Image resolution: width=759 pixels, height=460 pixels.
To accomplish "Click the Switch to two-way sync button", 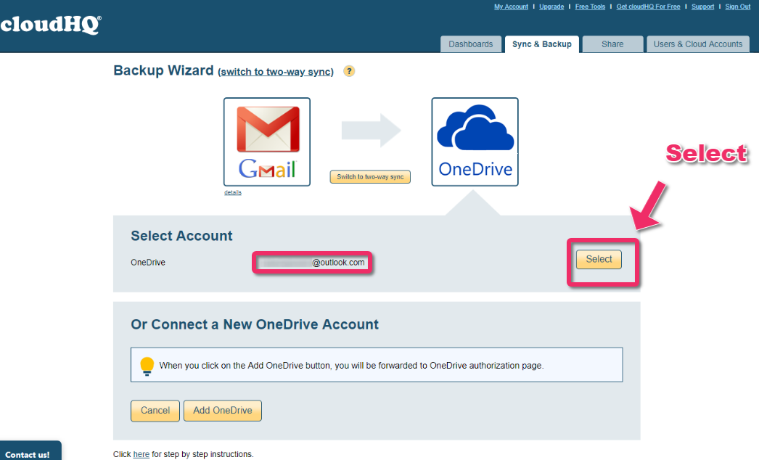I will [x=370, y=177].
